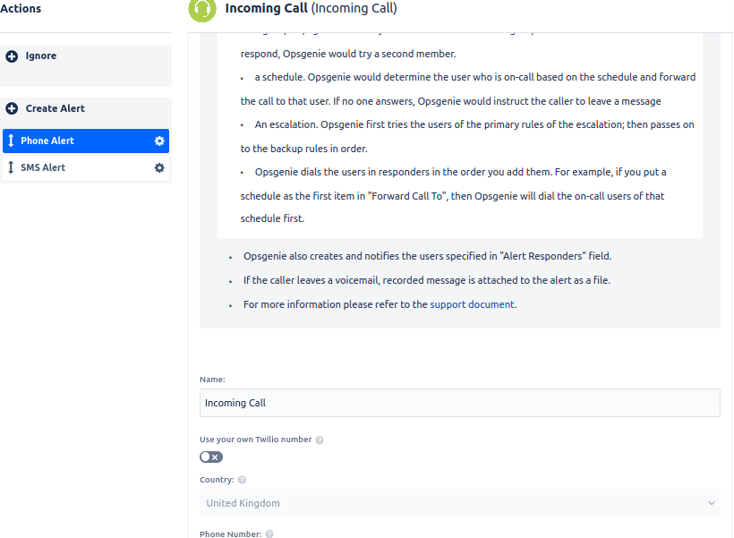
Task: Enable Use your own Twilio number switch
Action: tap(211, 457)
